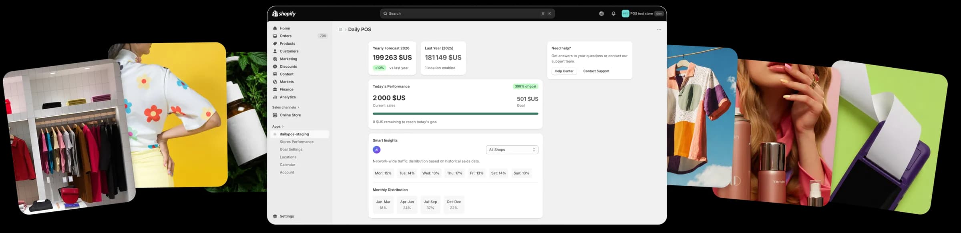The height and width of the screenshot is (233, 961).
Task: Click the clothing store photo thumbnail
Action: coord(69,137)
